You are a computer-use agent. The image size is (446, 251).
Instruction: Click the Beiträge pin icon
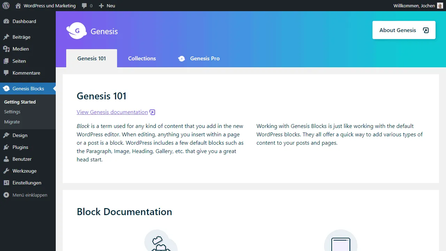point(6,37)
